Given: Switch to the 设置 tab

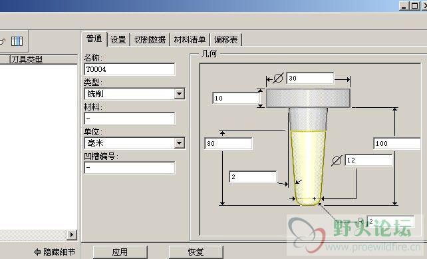Looking at the screenshot, I should click(x=118, y=40).
